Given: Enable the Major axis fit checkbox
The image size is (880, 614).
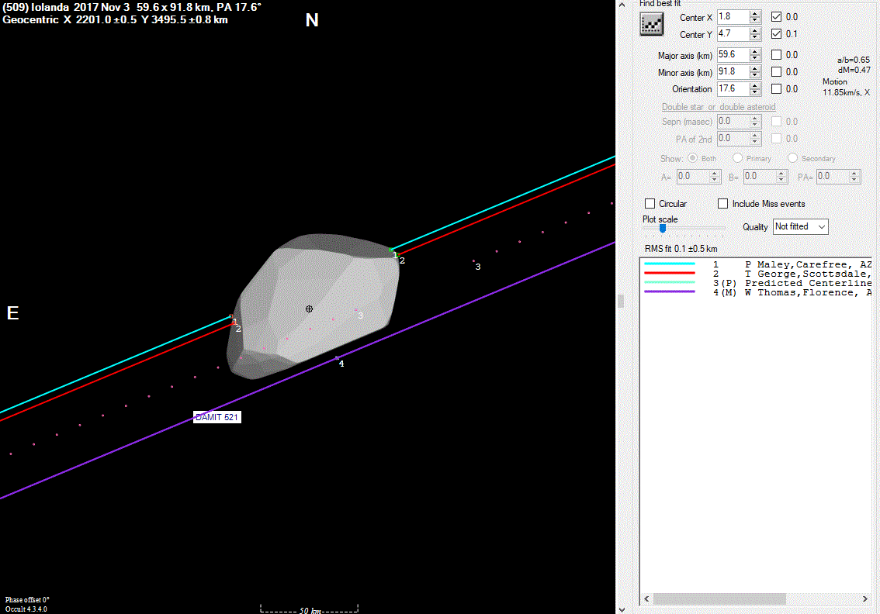Looking at the screenshot, I should point(776,55).
